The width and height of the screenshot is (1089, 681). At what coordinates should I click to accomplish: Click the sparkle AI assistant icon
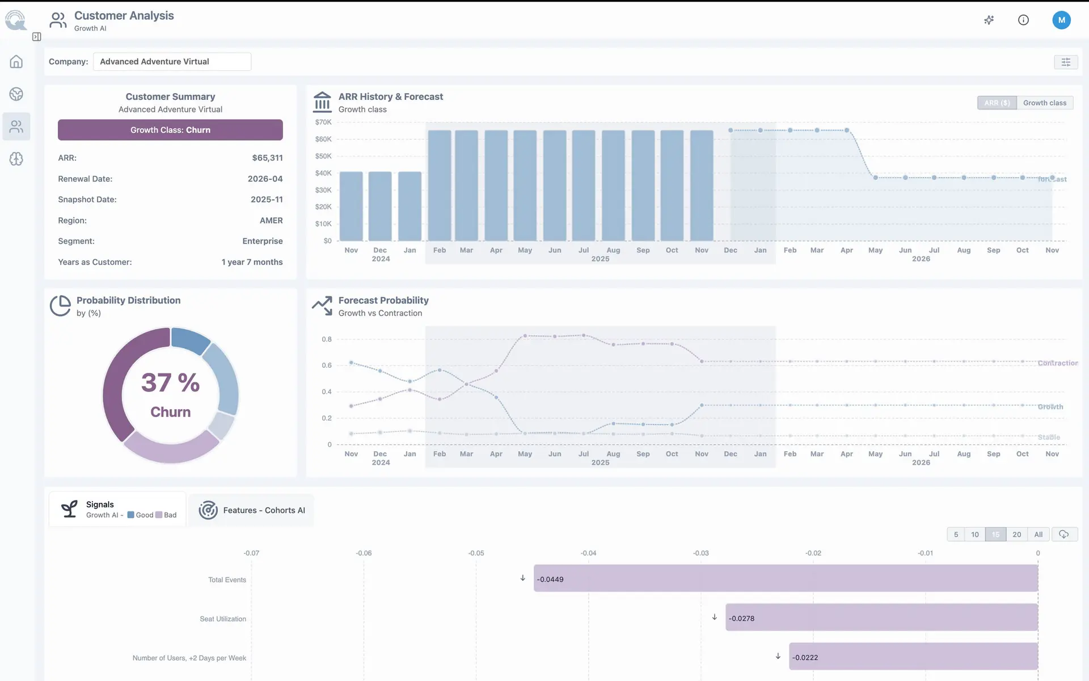pyautogui.click(x=989, y=20)
